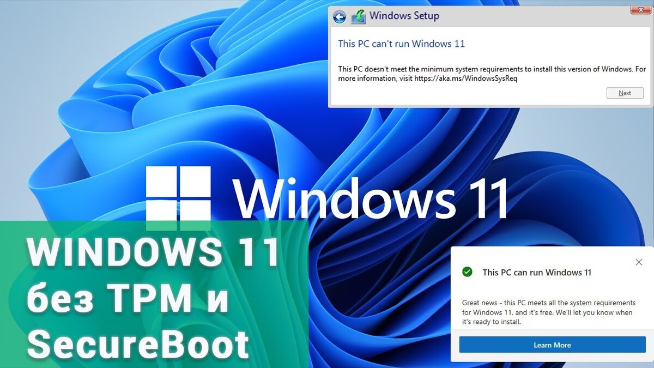
Task: Click the Windows Setup installer icon
Action: point(358,16)
